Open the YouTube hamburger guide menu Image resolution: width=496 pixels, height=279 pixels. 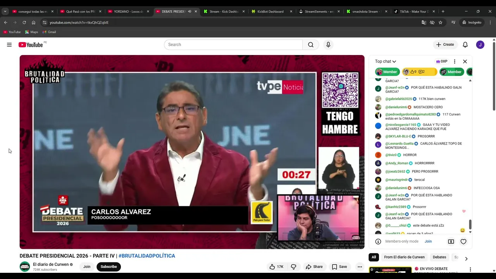[9, 45]
